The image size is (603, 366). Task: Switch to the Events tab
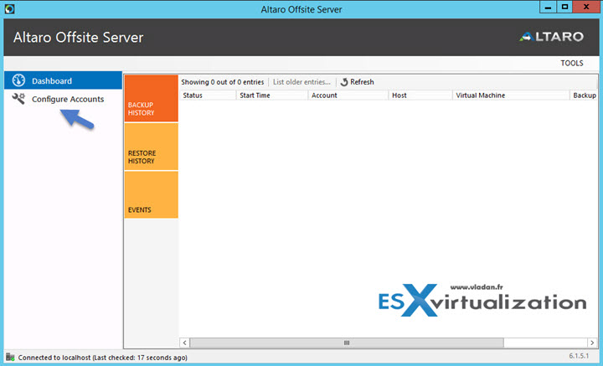point(151,195)
